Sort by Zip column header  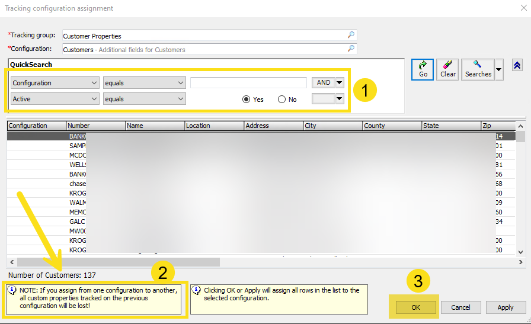point(498,126)
